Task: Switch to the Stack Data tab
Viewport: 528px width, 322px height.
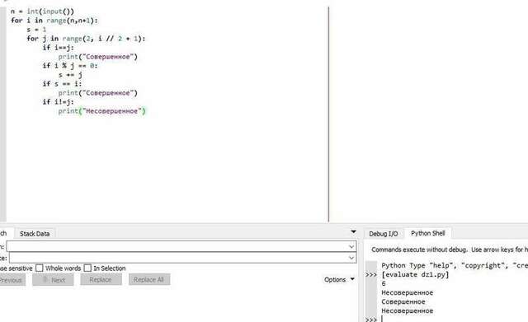Action: tap(35, 234)
